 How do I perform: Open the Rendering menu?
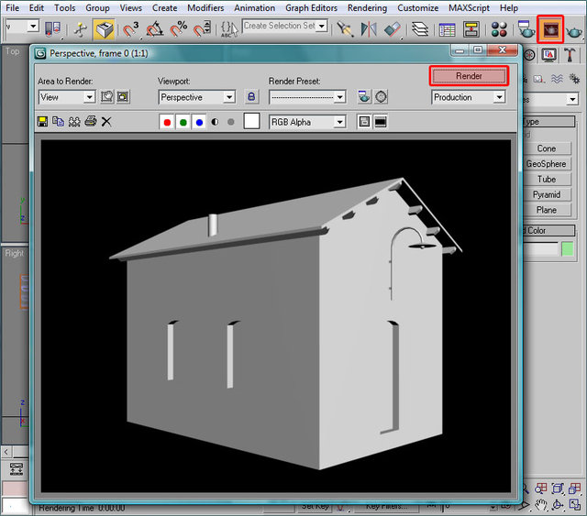366,8
